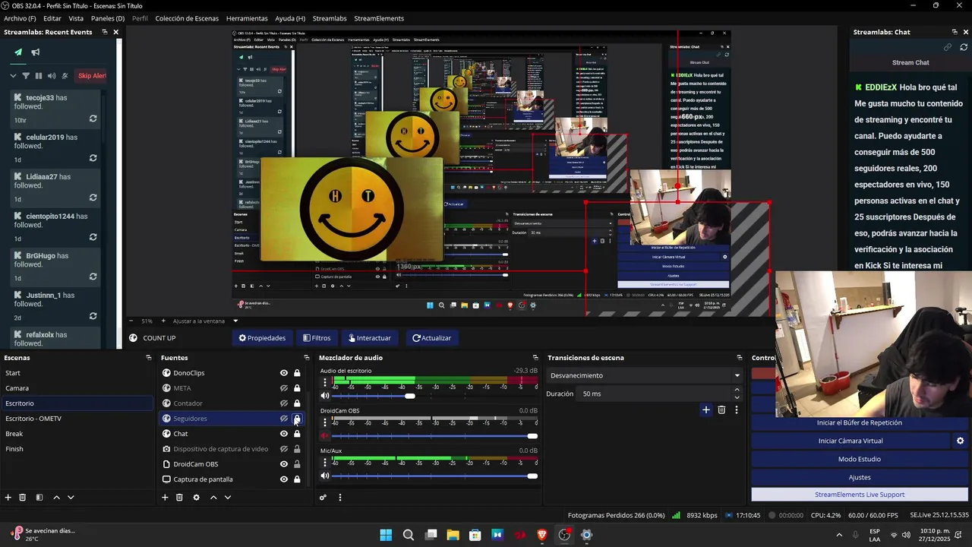Show the META source
Viewport: 972px width, 547px height.
[284, 388]
